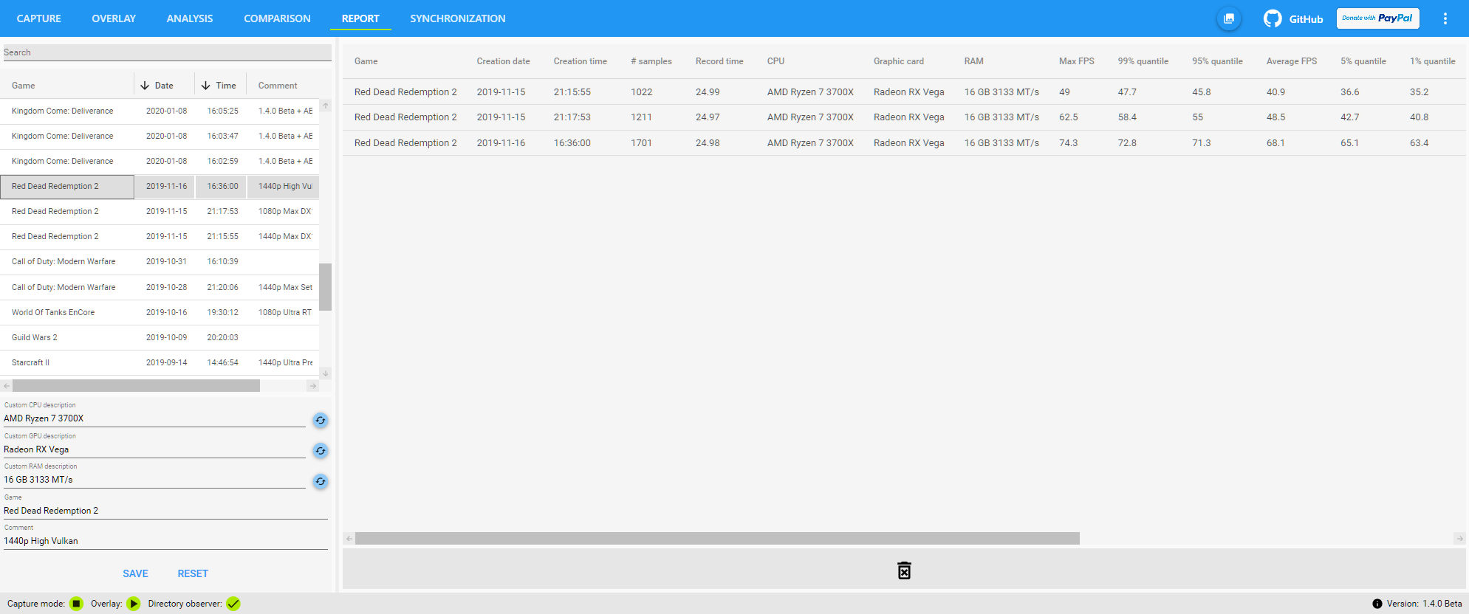Switch to the OVERLAY tab
The height and width of the screenshot is (614, 1469).
coord(114,18)
